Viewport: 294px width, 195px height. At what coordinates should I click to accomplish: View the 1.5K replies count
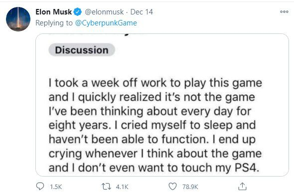coord(56,187)
